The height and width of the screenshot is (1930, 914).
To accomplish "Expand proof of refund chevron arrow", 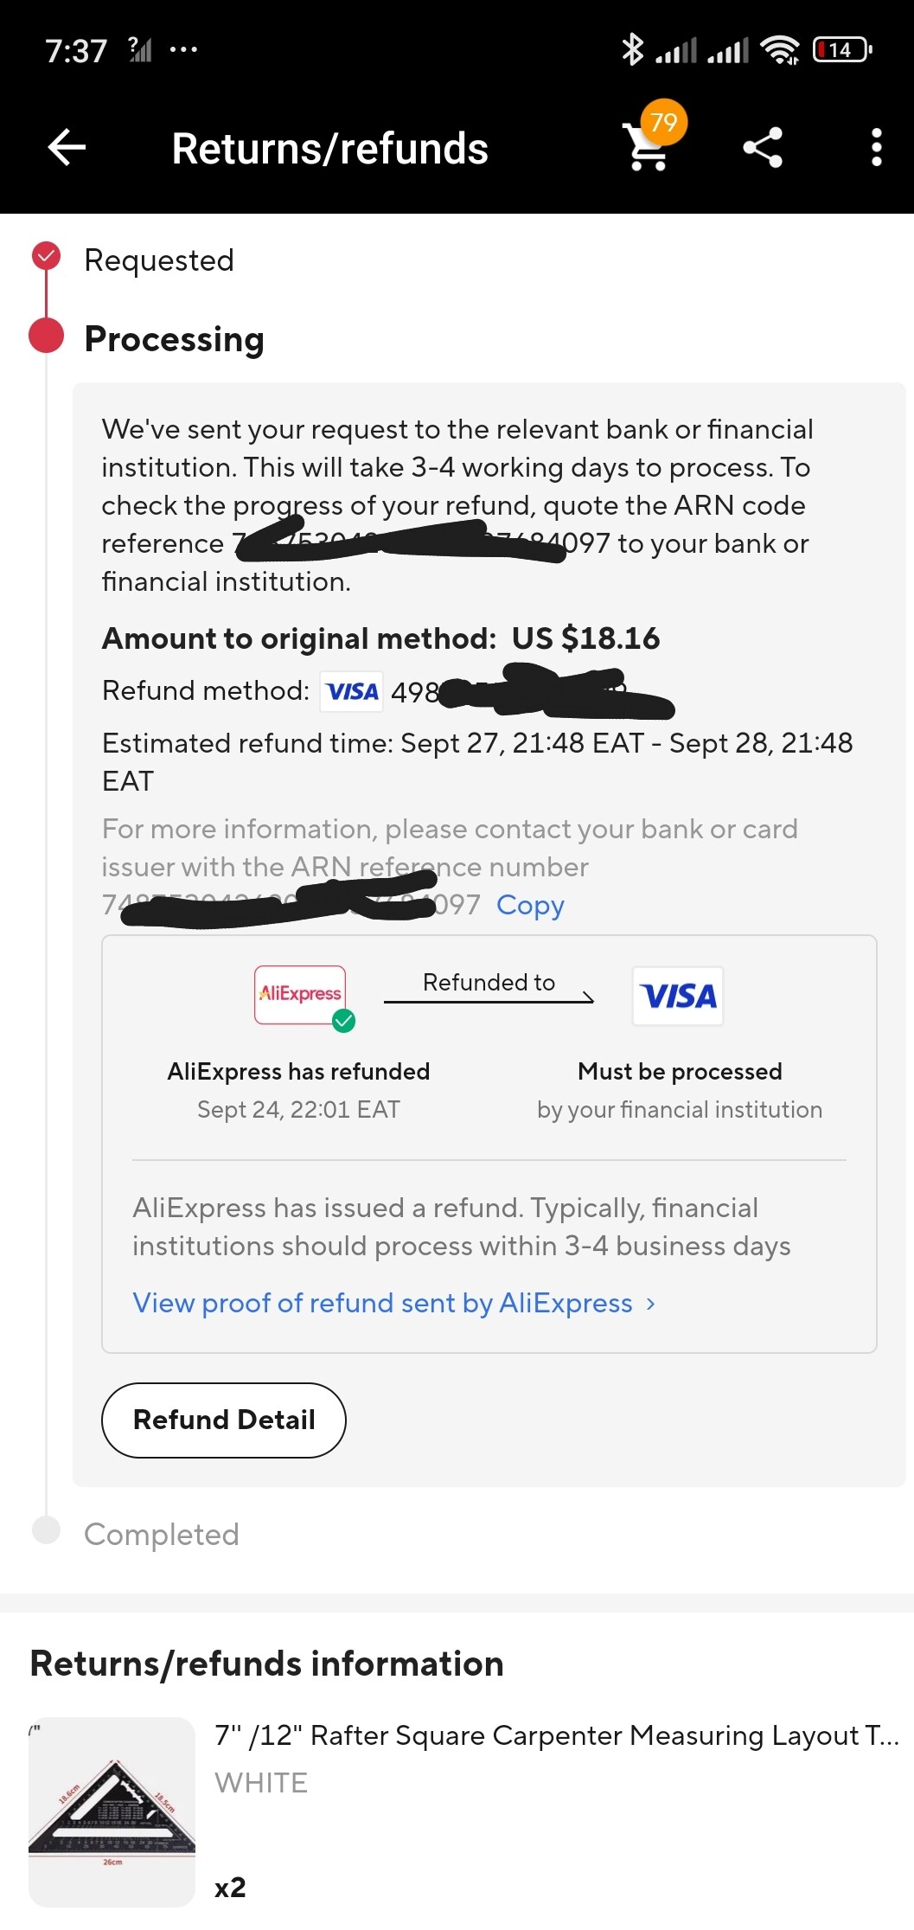I will pos(650,1303).
